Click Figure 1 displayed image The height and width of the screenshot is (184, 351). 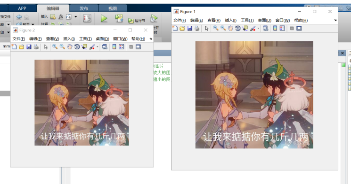254,95
